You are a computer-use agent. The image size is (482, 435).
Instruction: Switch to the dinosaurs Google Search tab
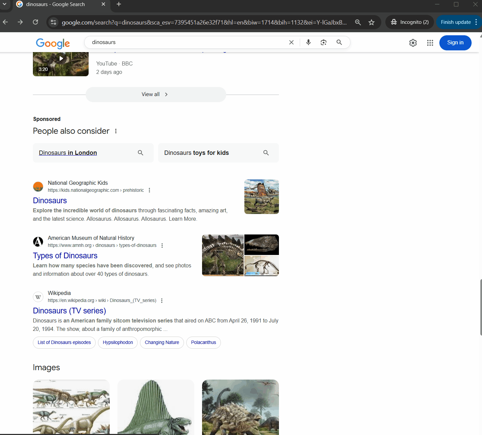tap(55, 4)
